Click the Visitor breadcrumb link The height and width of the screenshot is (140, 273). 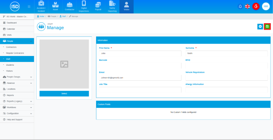(x=41, y=16)
